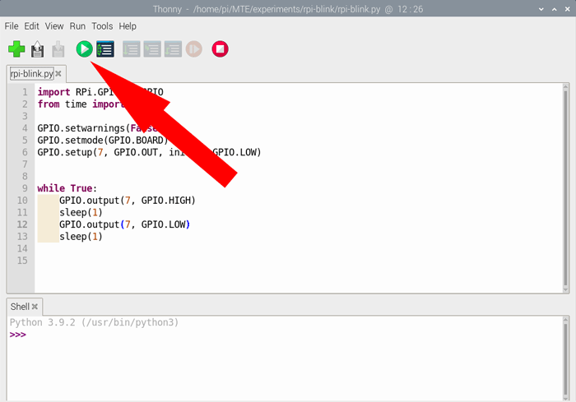Open the File menu
The width and height of the screenshot is (576, 402).
[x=12, y=26]
